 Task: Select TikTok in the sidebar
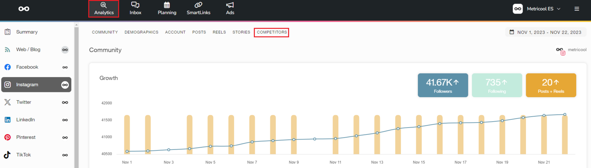pos(23,155)
